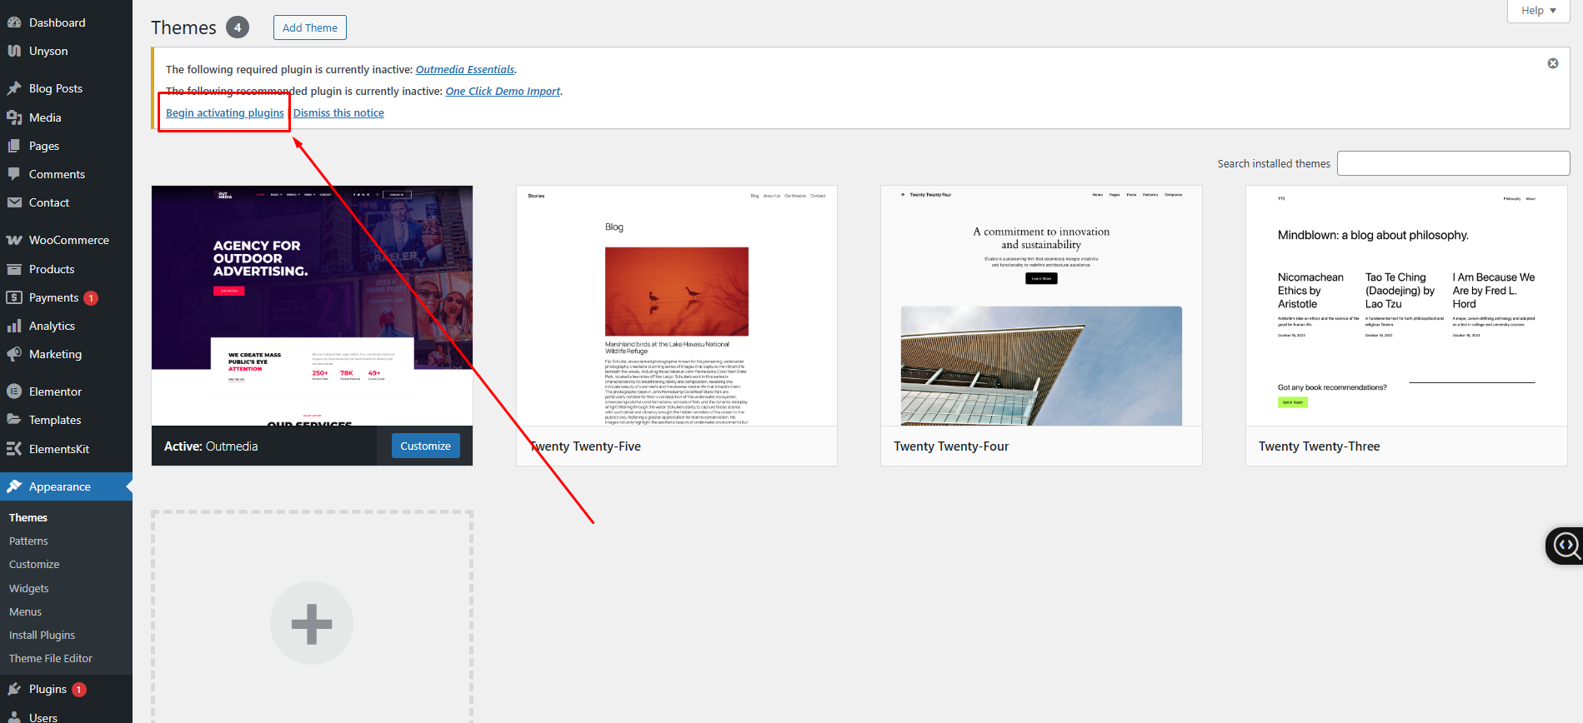Open the Widgets submenu item
Viewport: 1583px width, 723px height.
click(29, 588)
